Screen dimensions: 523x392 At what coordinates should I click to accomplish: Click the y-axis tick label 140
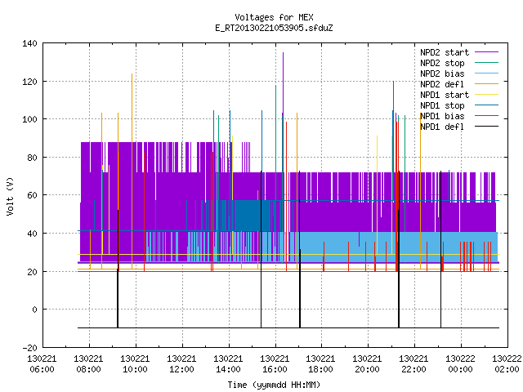click(x=29, y=43)
